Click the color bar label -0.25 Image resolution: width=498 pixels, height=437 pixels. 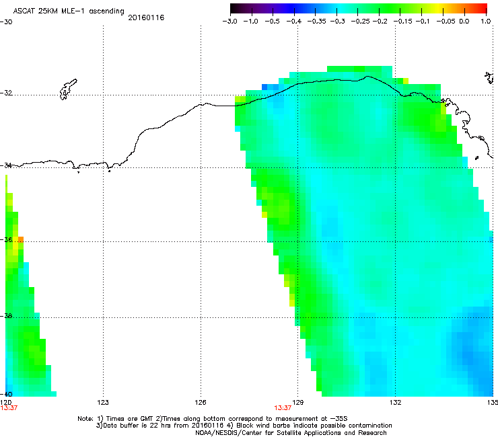pyautogui.click(x=361, y=22)
